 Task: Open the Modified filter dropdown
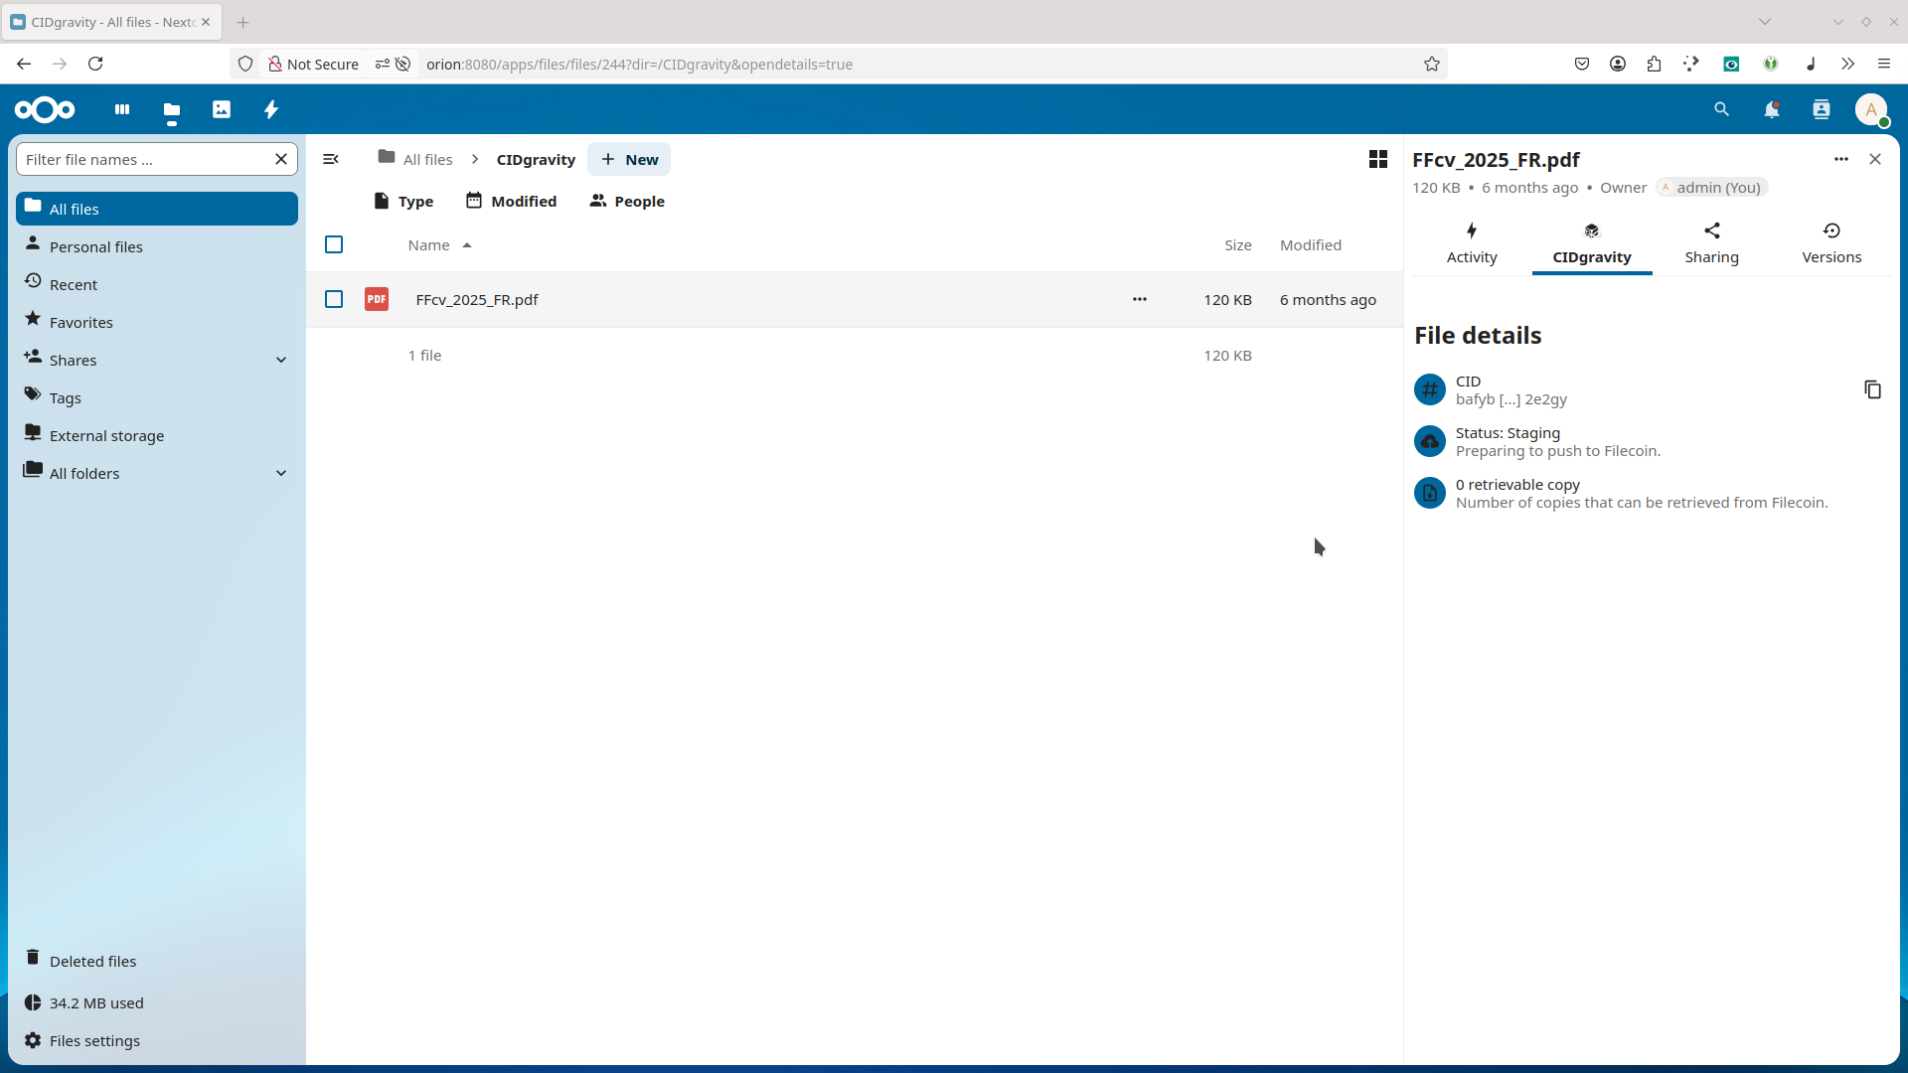coord(512,201)
